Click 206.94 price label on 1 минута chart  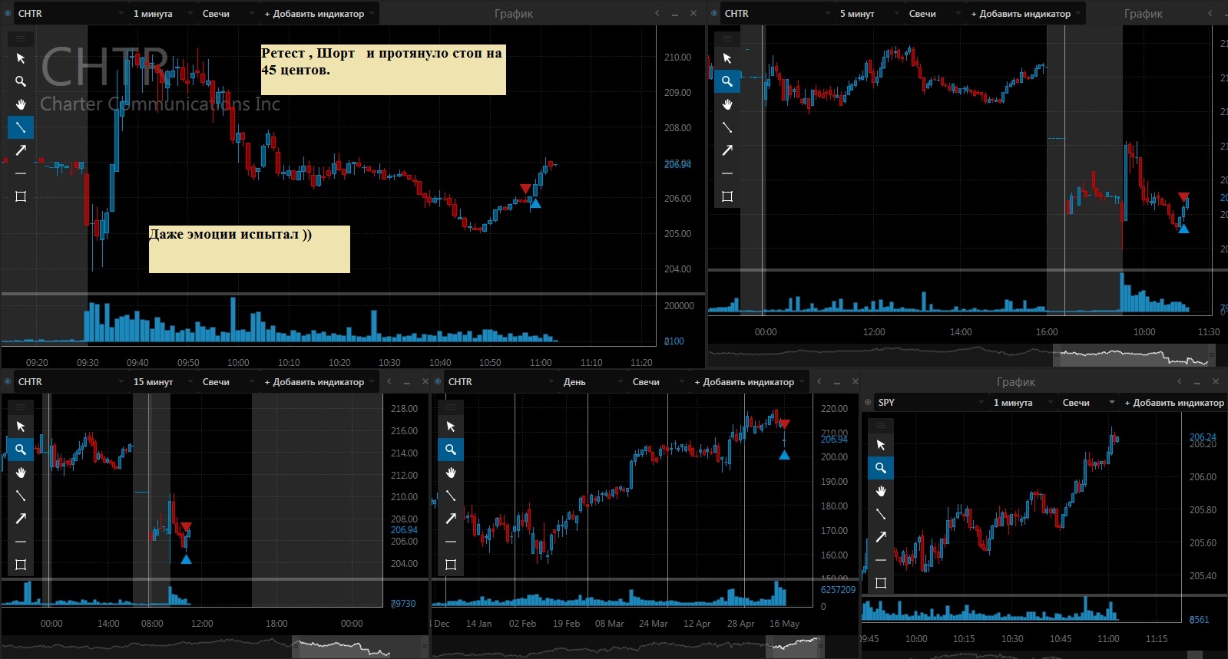(x=677, y=164)
